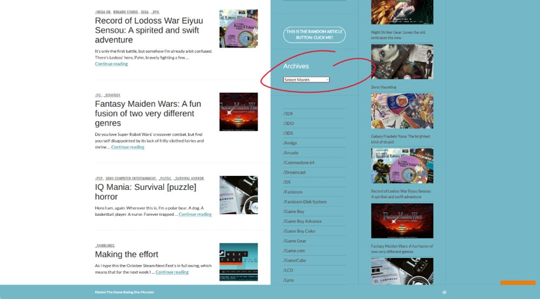
Task: Open the /Arcade category
Action: tap(291, 153)
